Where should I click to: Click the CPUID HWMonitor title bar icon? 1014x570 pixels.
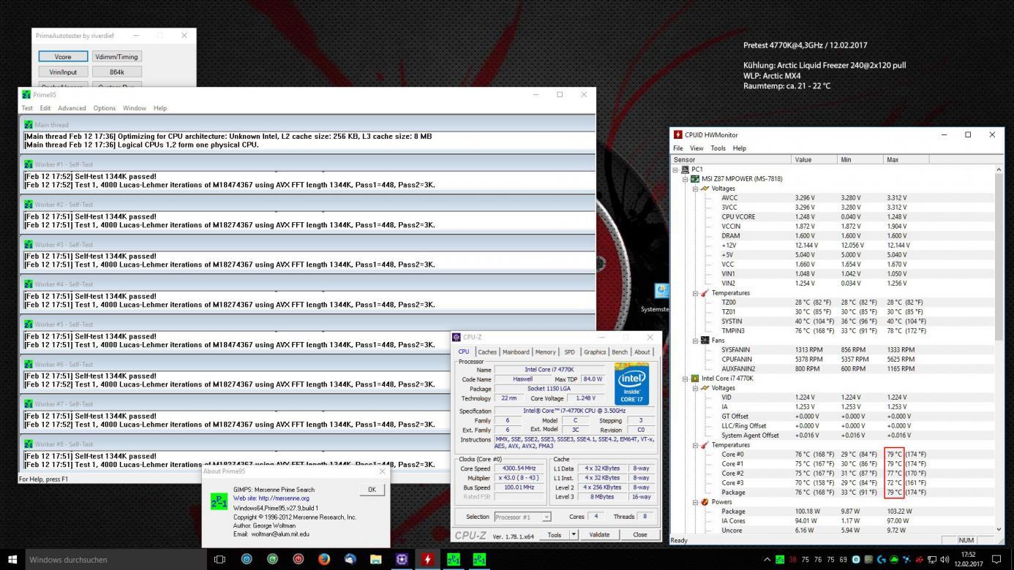coord(678,134)
